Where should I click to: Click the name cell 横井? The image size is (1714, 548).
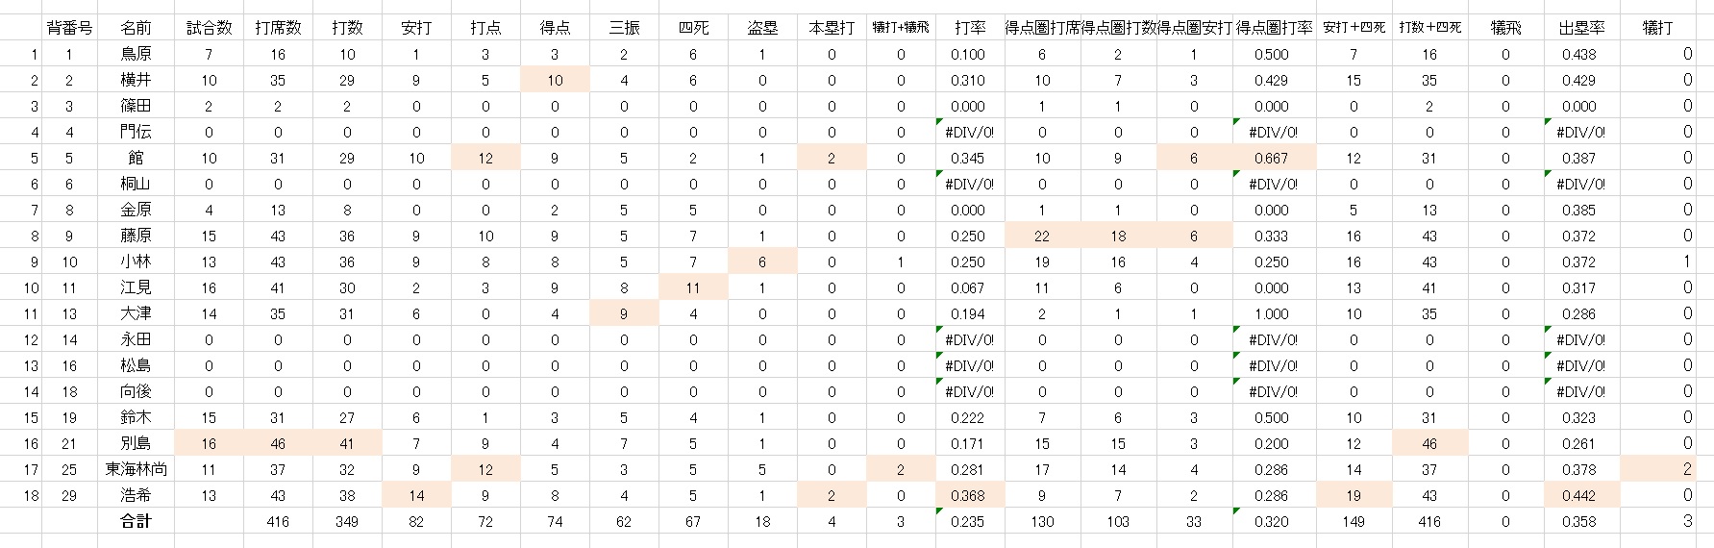tap(136, 80)
